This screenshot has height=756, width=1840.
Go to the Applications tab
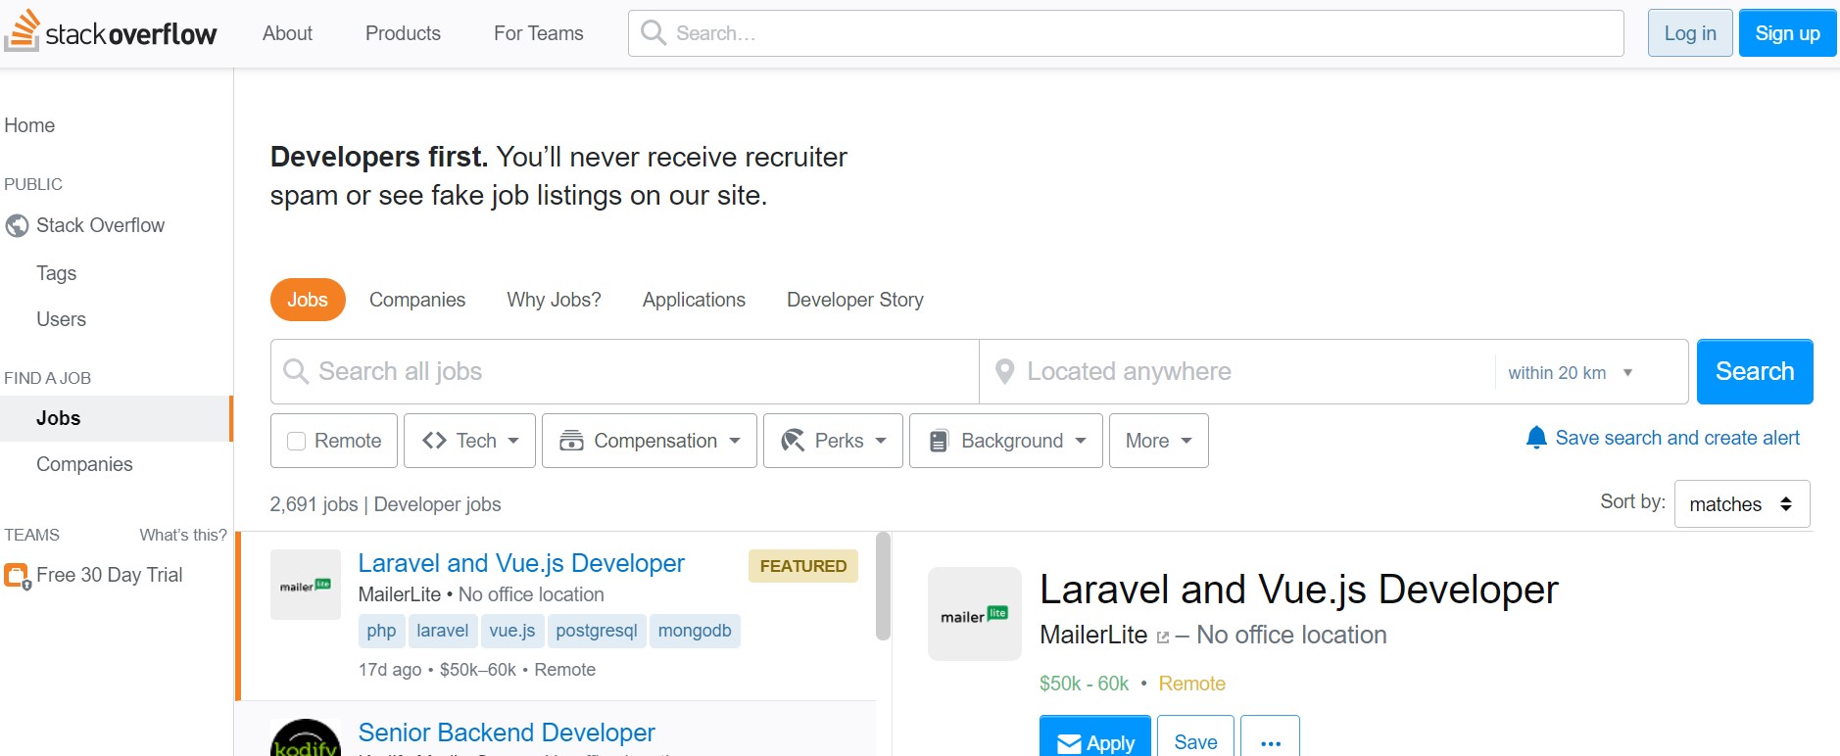(x=694, y=300)
